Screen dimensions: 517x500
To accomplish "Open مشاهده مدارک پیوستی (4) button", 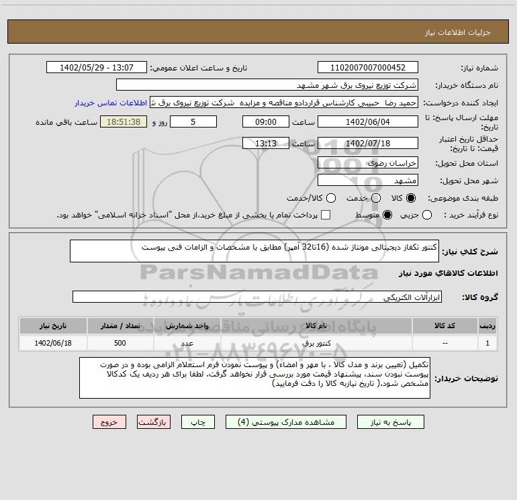I will click(286, 422).
